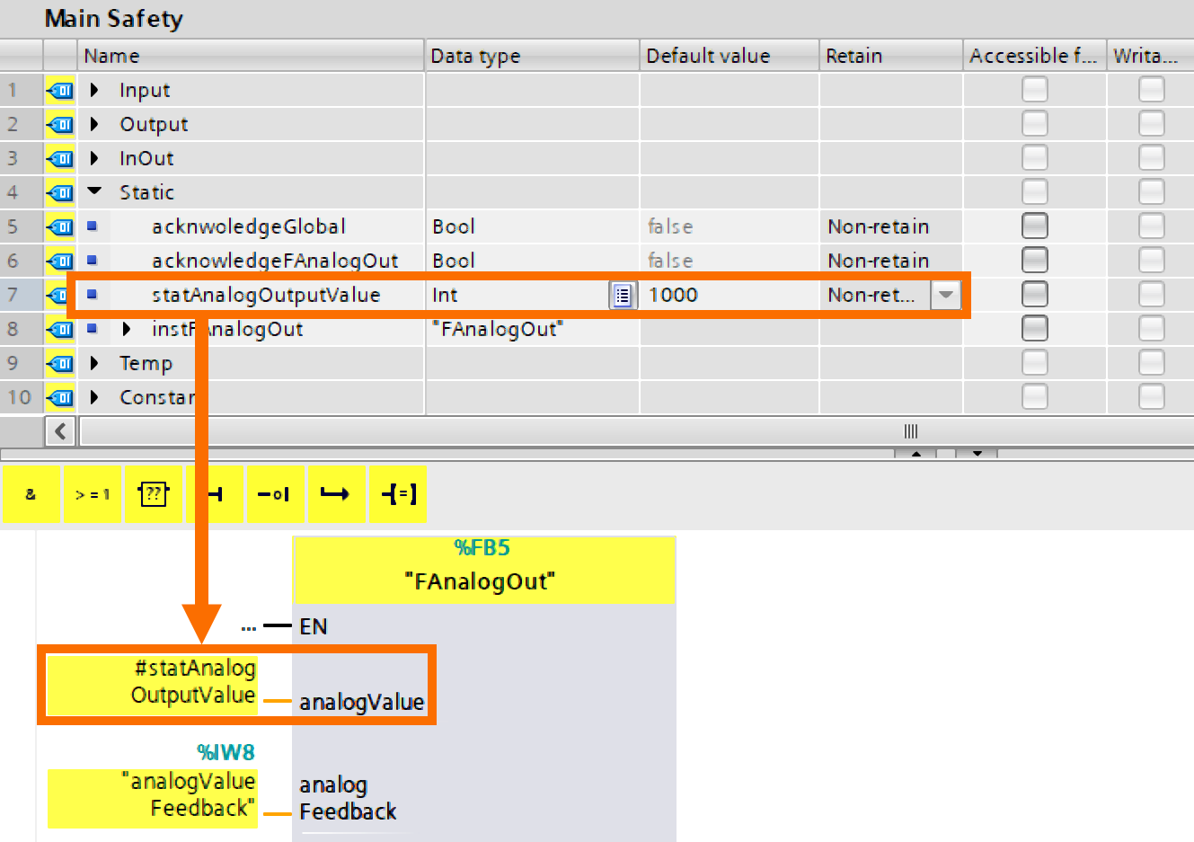
Task: Insert an AND box from the LAD toolbar
Action: pyautogui.click(x=31, y=493)
